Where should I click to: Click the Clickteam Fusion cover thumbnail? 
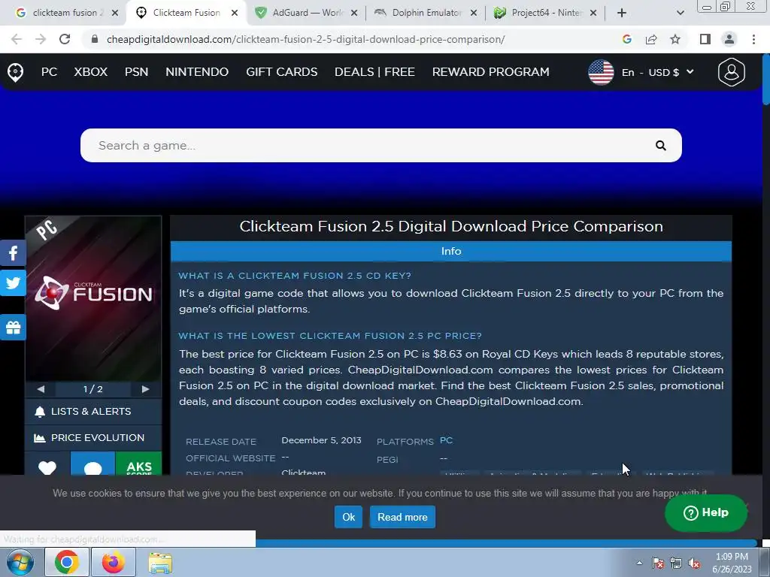pyautogui.click(x=93, y=298)
